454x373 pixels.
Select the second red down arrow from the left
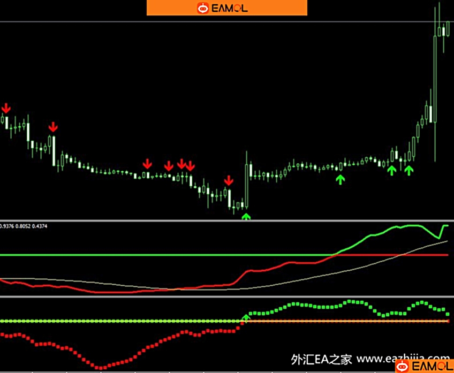click(52, 127)
